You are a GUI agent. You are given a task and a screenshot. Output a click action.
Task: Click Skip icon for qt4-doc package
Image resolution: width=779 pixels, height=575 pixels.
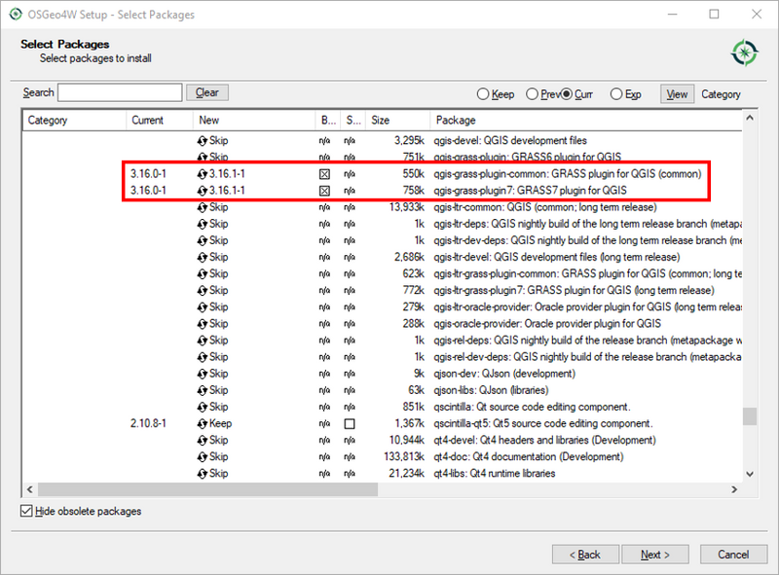(x=202, y=457)
